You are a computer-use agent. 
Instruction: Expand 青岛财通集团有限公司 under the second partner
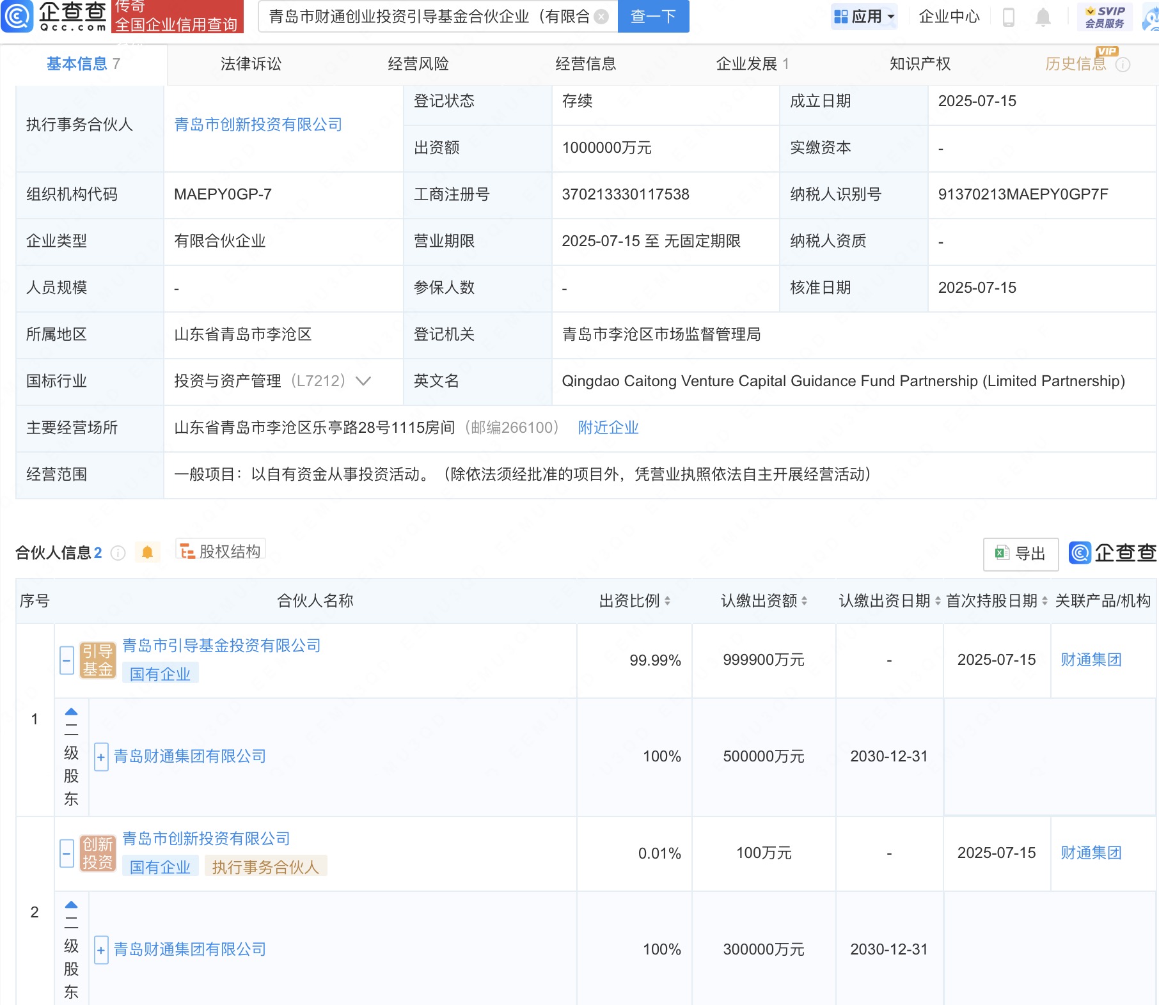click(101, 951)
